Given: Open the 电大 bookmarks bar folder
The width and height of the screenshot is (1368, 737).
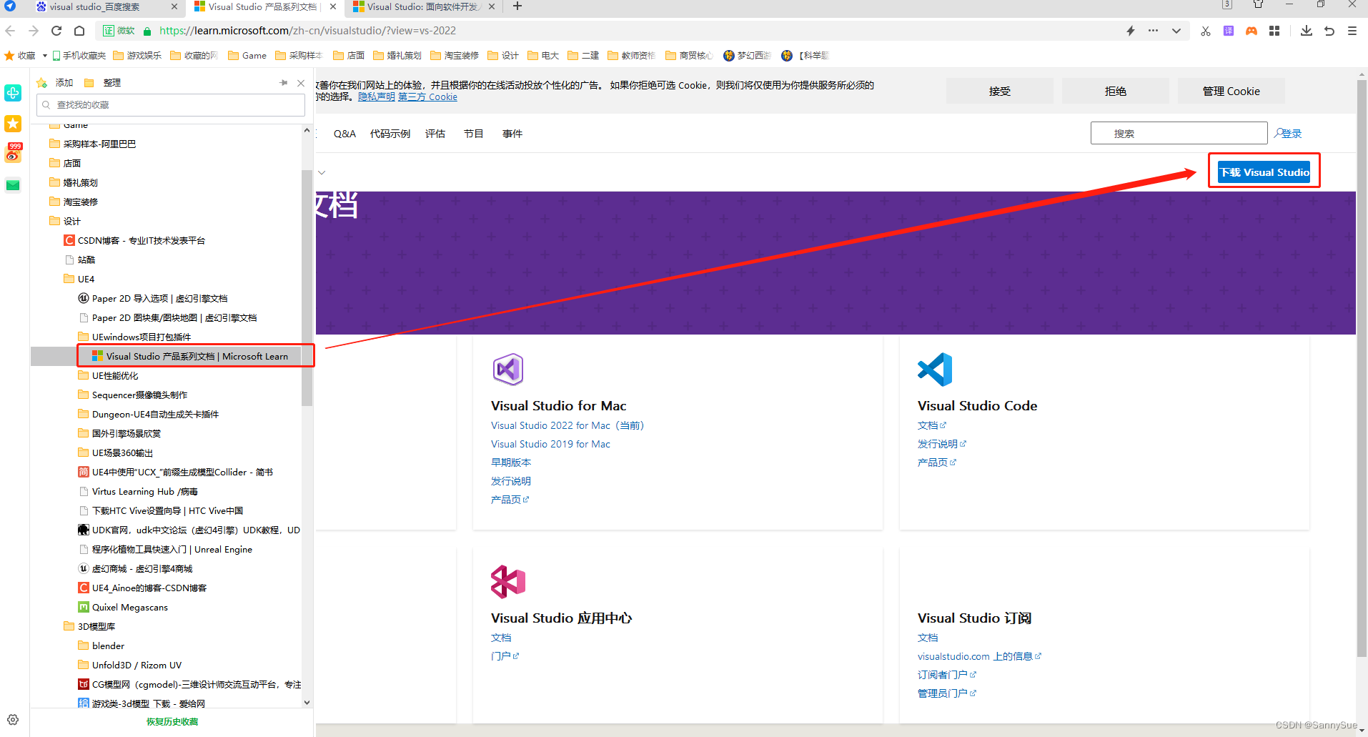Looking at the screenshot, I should click(x=543, y=55).
